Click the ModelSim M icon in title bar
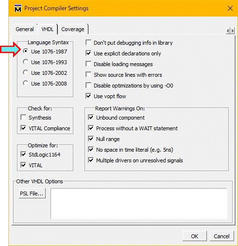238x246 pixels. [x=18, y=8]
